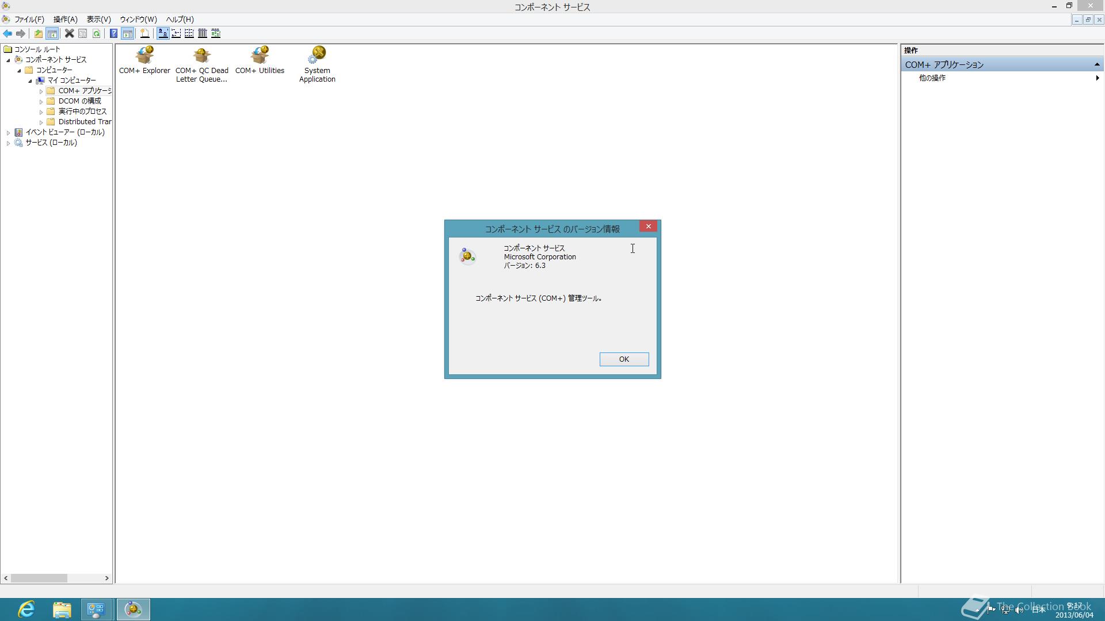
Task: Select the COM+ Utilities application icon
Action: [x=260, y=60]
